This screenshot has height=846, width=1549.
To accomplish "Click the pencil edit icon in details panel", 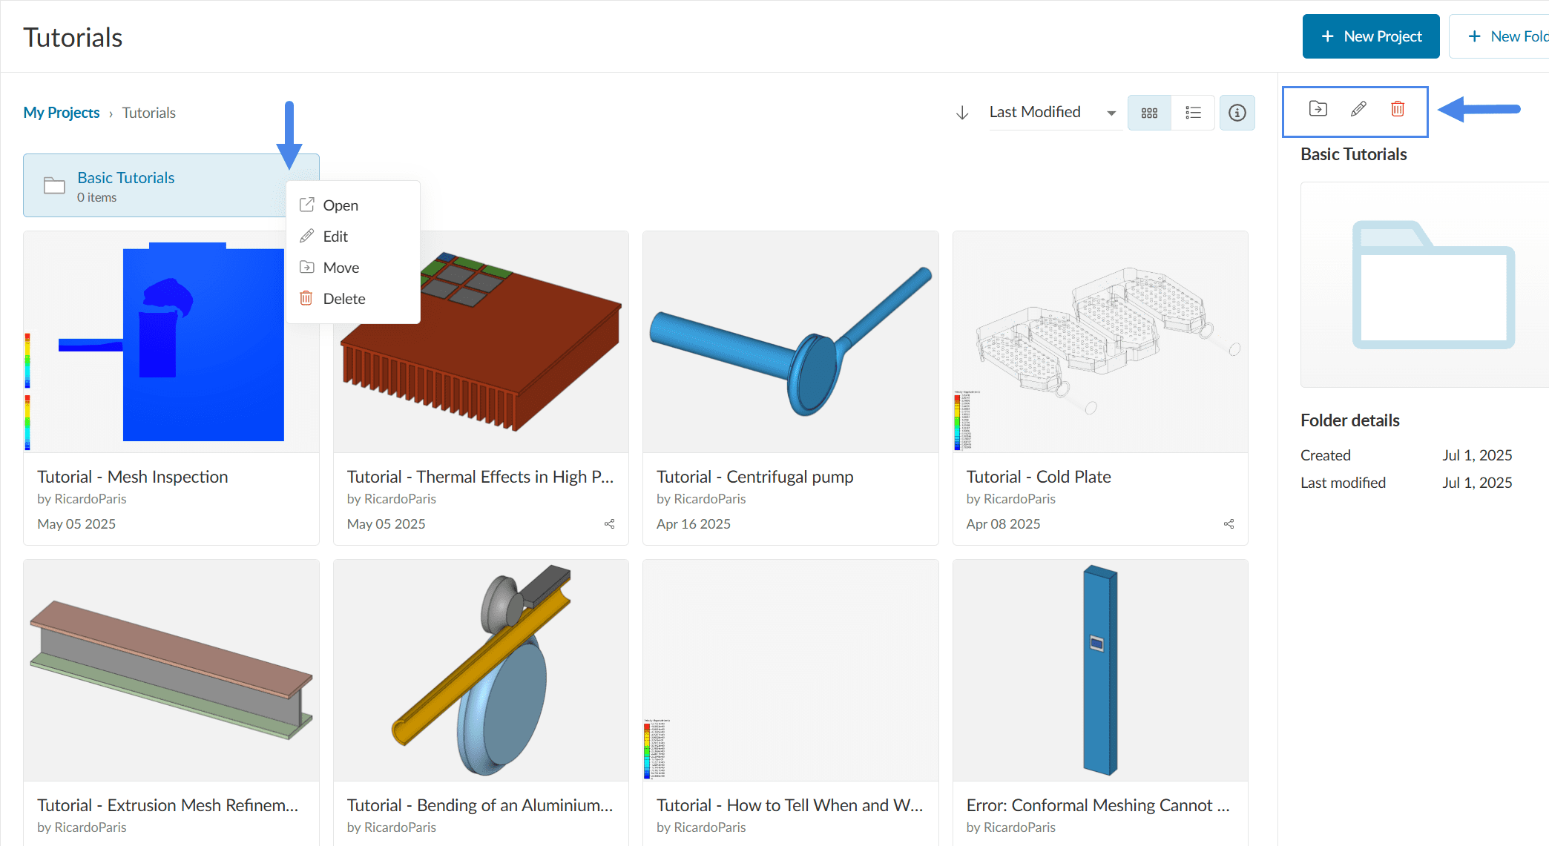I will pyautogui.click(x=1358, y=109).
